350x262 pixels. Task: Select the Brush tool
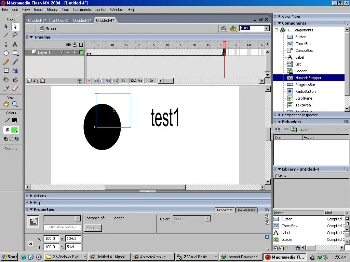pos(15,62)
